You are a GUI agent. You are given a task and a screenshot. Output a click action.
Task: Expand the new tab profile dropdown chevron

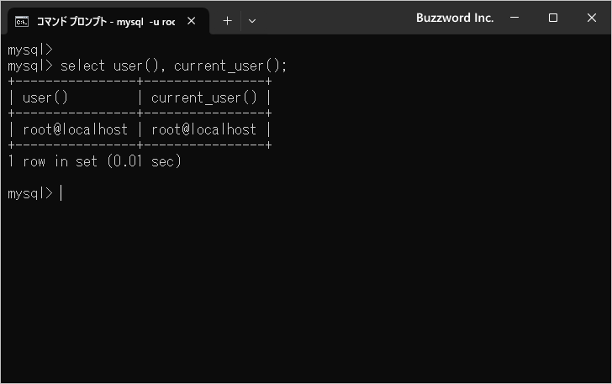pyautogui.click(x=252, y=21)
